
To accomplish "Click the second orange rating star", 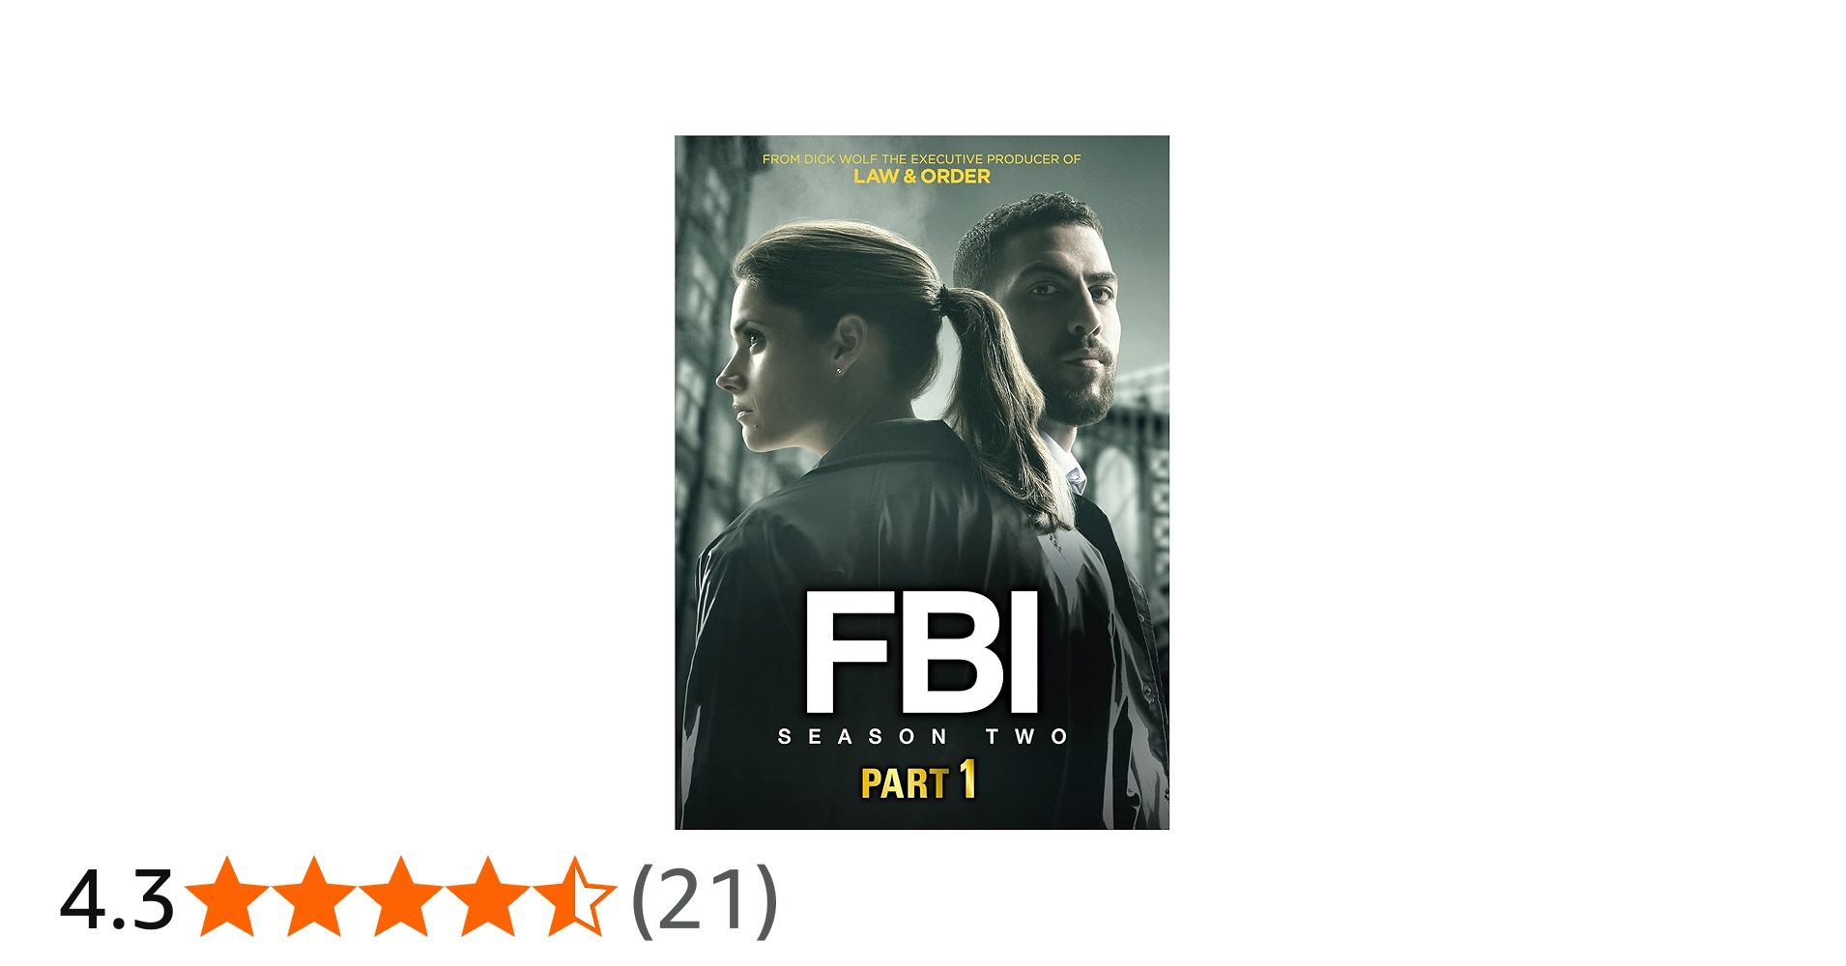I will (313, 896).
